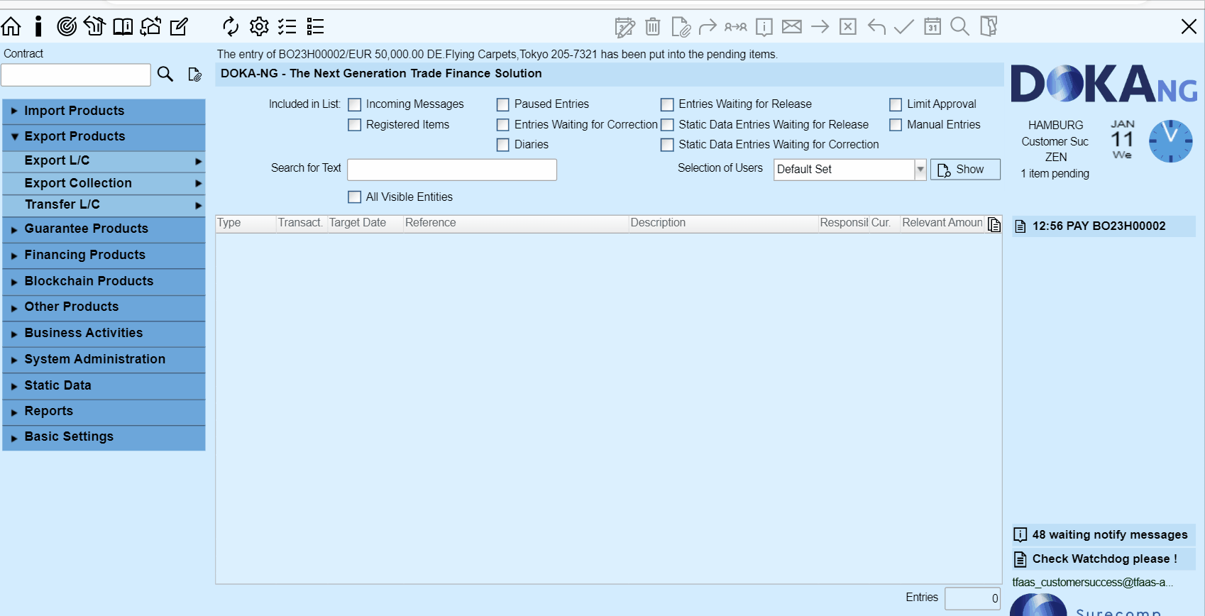The image size is (1205, 616).
Task: Click the boxed X cancel icon
Action: tap(847, 27)
